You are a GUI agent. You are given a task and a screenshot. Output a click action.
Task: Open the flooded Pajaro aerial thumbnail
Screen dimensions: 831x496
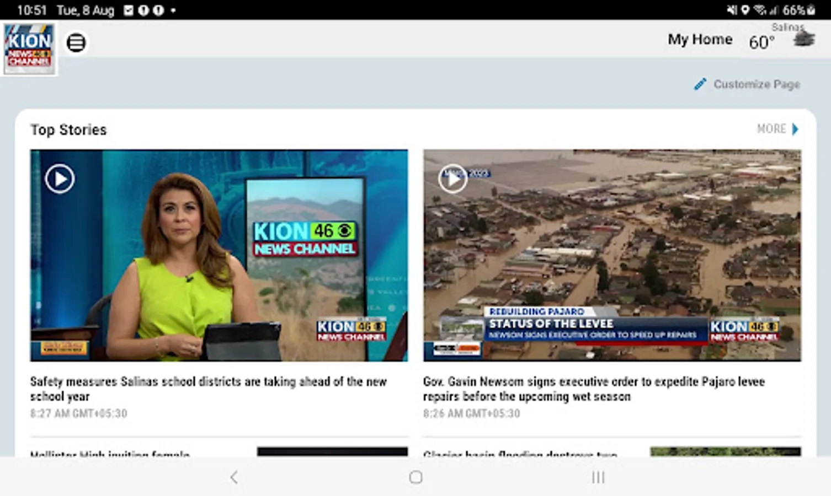pyautogui.click(x=612, y=255)
